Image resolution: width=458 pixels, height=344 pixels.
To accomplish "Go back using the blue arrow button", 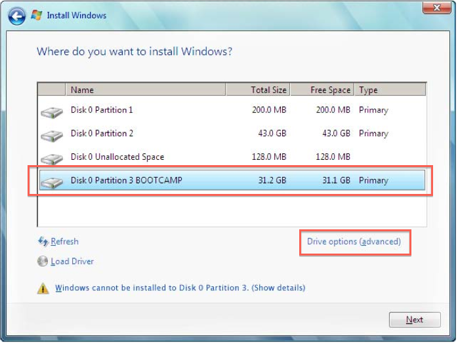I will coord(16,16).
